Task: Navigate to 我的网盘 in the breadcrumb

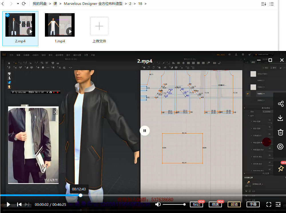Action: point(39,4)
